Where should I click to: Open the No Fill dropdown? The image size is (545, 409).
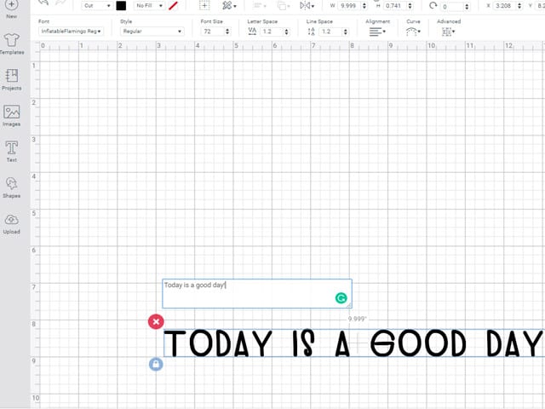coord(149,6)
